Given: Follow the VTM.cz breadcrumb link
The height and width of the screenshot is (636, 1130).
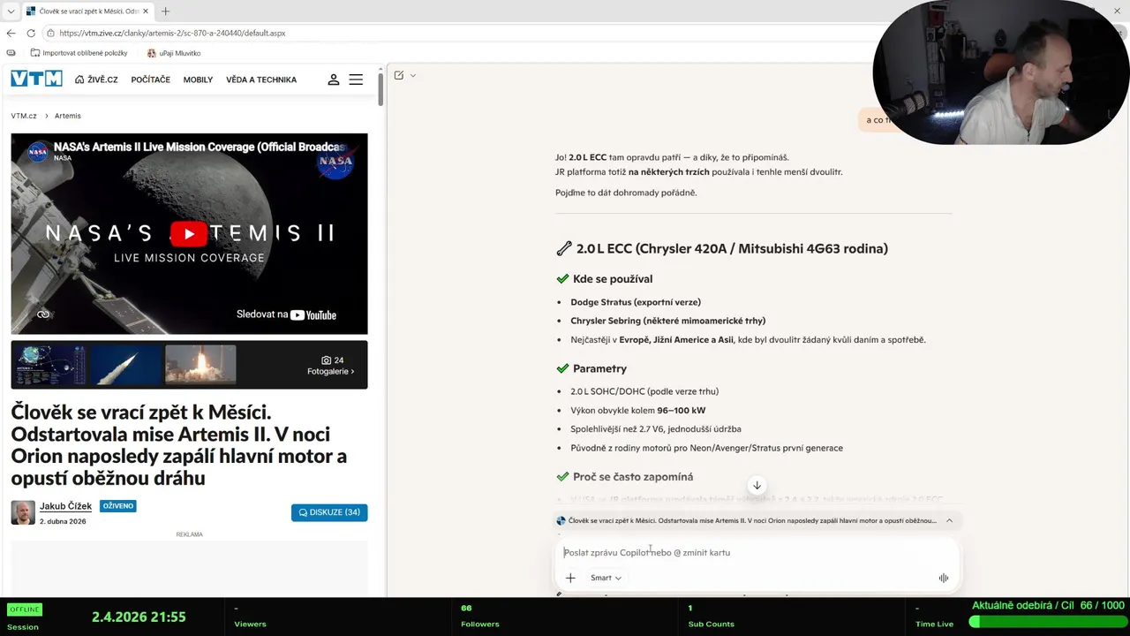Looking at the screenshot, I should pyautogui.click(x=24, y=116).
